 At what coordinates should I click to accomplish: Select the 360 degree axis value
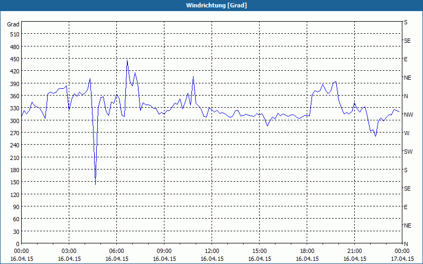click(x=15, y=96)
